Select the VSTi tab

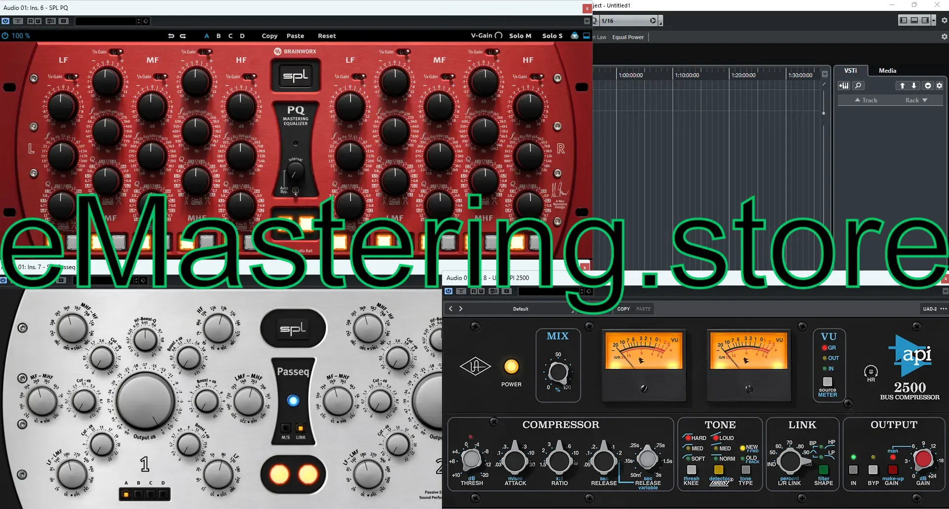pos(851,71)
